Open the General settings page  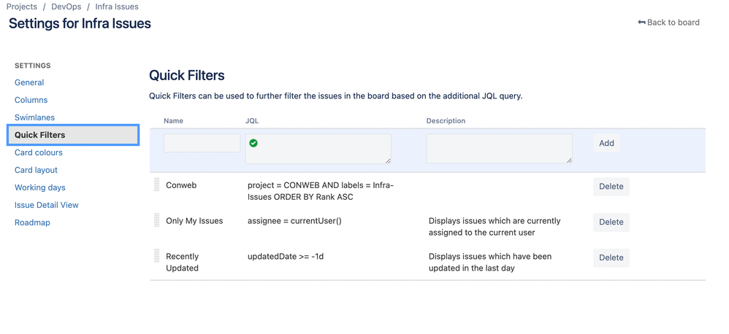pyautogui.click(x=29, y=82)
